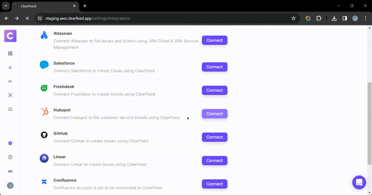The image size is (372, 195).
Task: Click the help question mark icon
Action: 10,157
